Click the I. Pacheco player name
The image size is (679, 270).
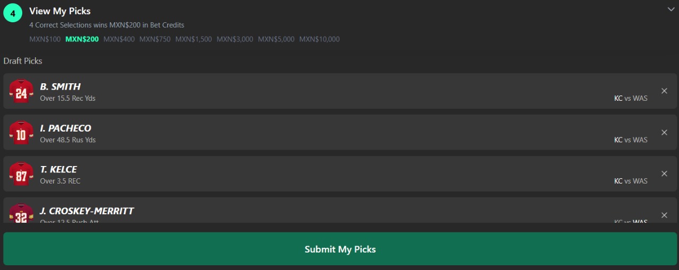65,128
